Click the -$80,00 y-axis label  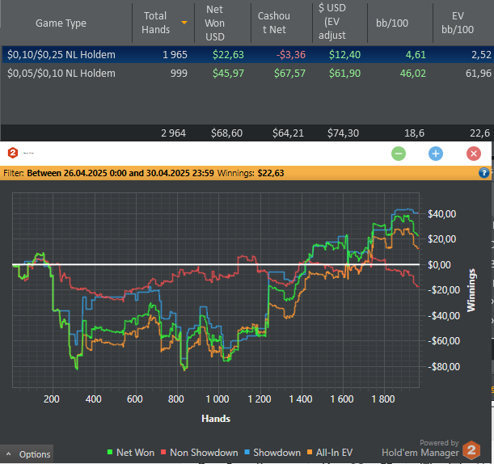click(x=444, y=367)
